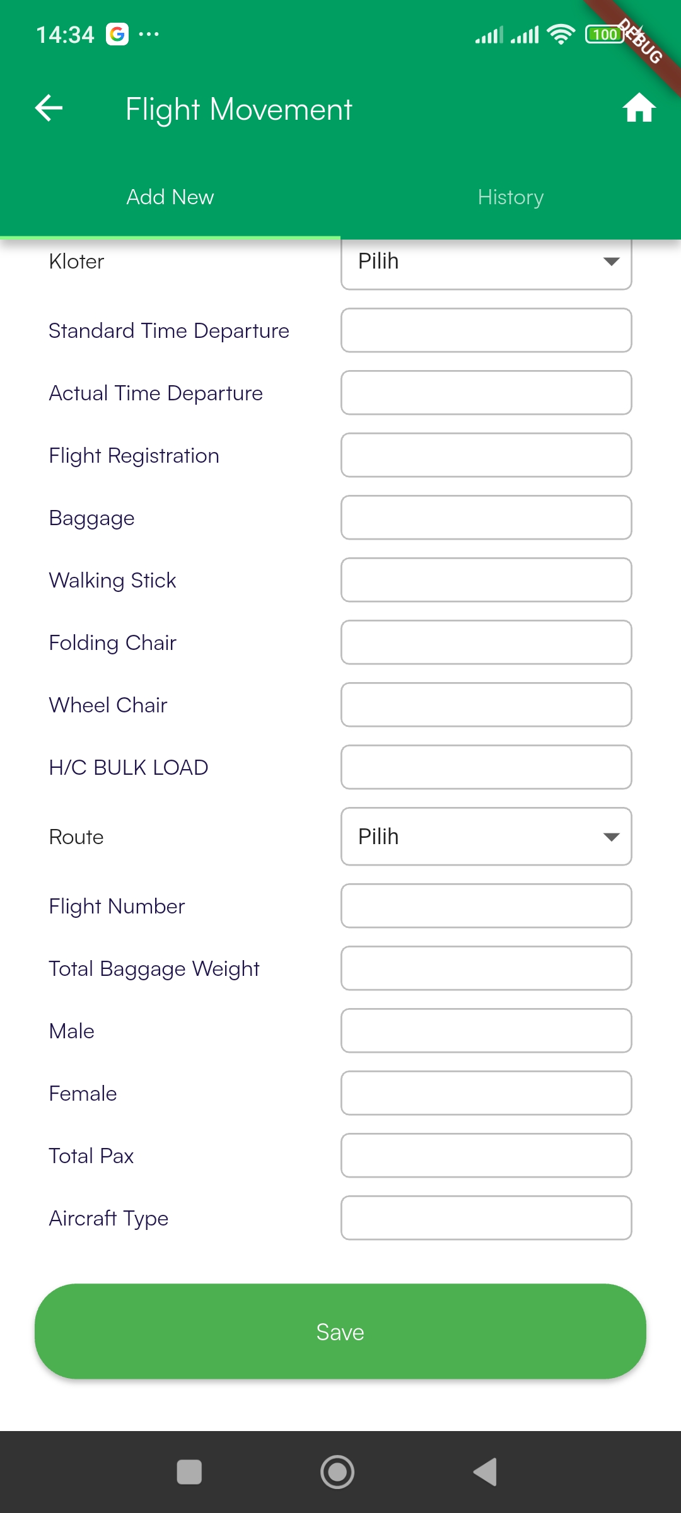Tap the Google icon in status bar
This screenshot has width=681, height=1513.
[117, 34]
